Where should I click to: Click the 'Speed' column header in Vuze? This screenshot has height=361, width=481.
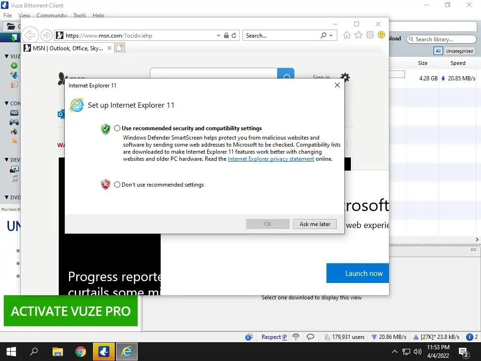coord(458,63)
